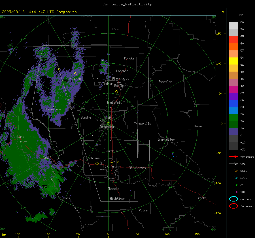Pick the purple 36-39 dBZ color swatch

coord(233,97)
